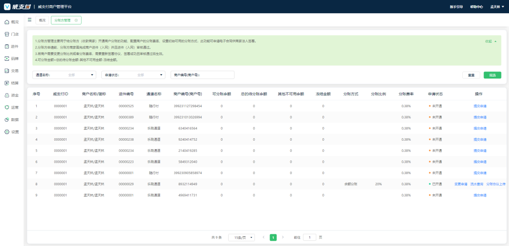Go to 门店 stores section
This screenshot has height=246, width=509.
click(x=11, y=34)
